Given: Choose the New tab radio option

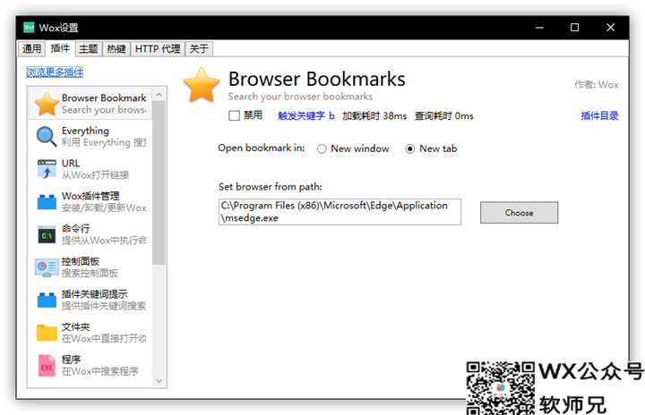Looking at the screenshot, I should click(x=409, y=148).
